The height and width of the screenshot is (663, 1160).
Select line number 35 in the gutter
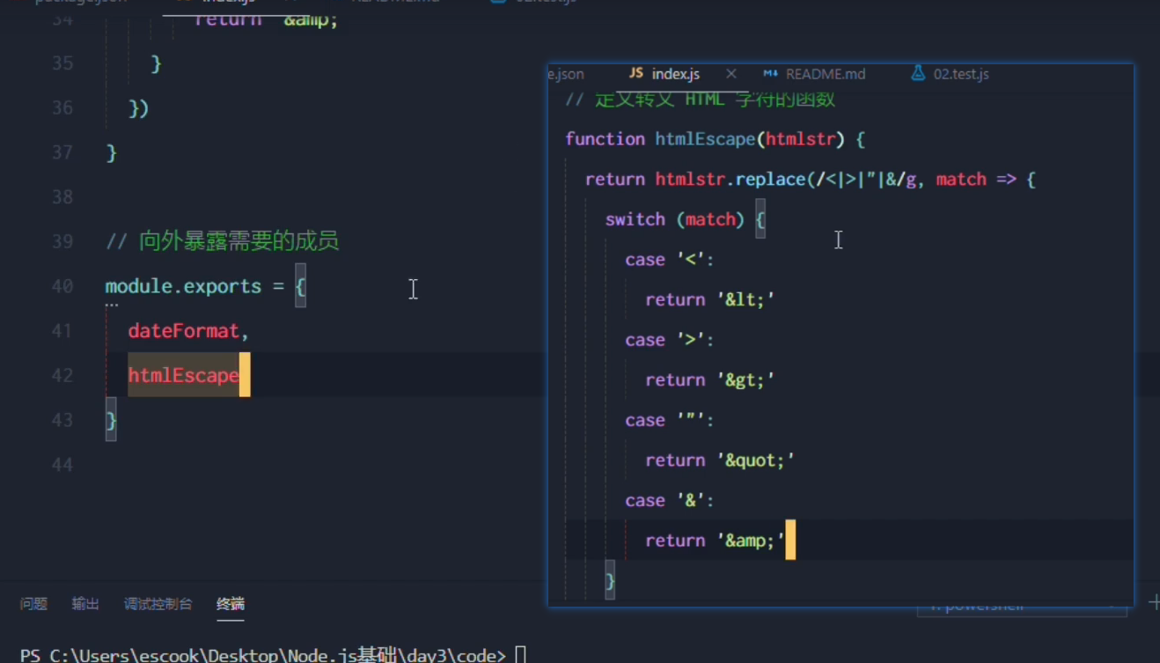click(x=62, y=63)
